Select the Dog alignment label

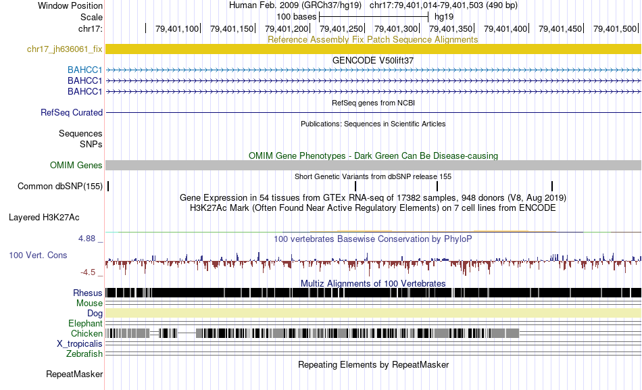click(x=95, y=314)
